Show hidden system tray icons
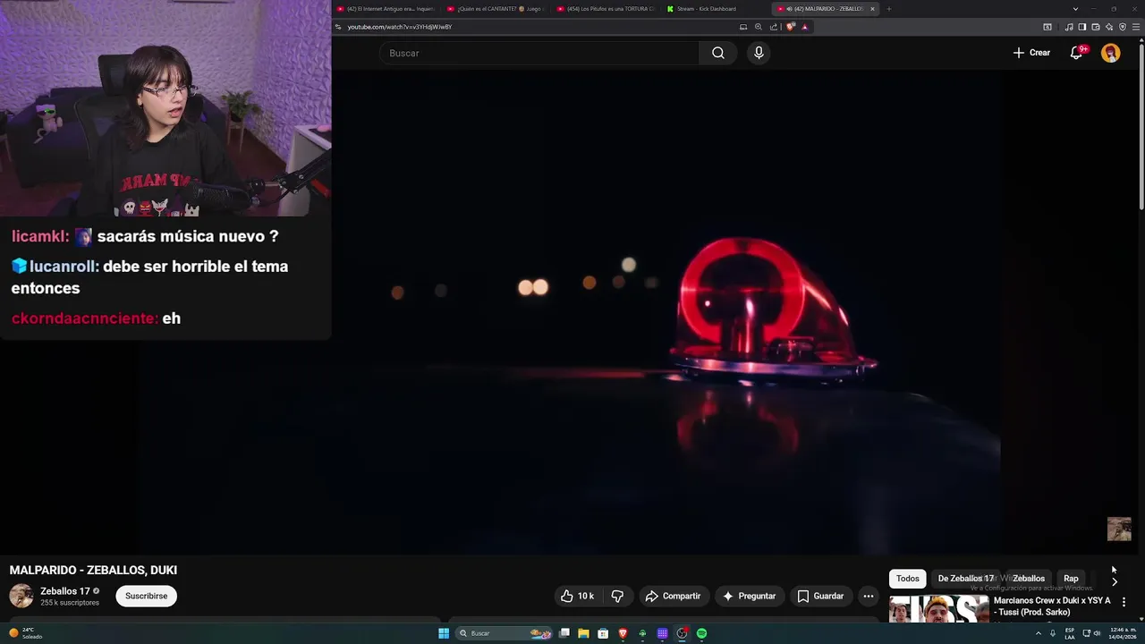This screenshot has height=644, width=1145. tap(1039, 633)
